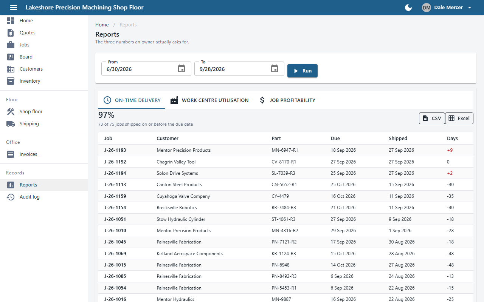Click Home breadcrumb link

point(102,25)
